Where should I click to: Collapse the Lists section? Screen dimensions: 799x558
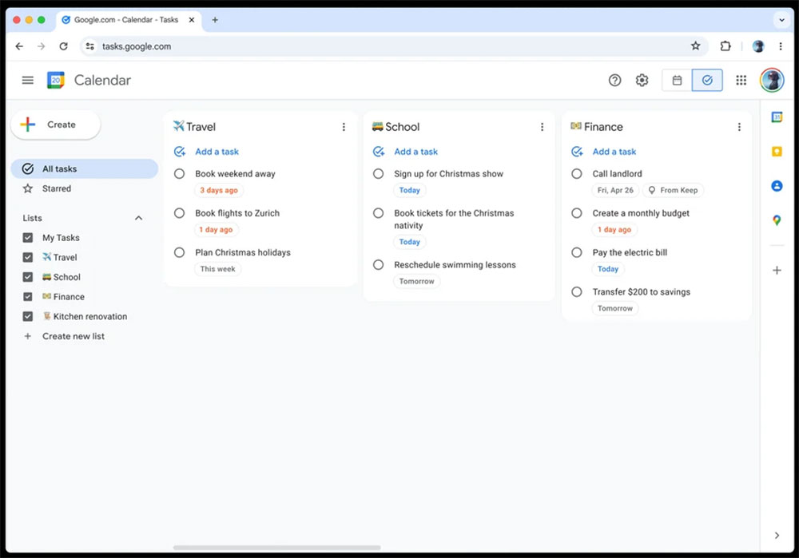click(x=138, y=218)
